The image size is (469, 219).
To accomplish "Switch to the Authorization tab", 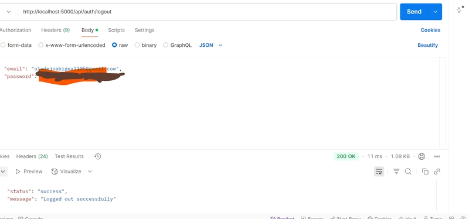I will (x=15, y=30).
